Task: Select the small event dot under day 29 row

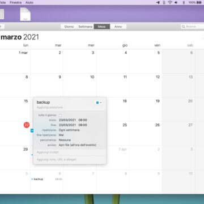Action: (x=32, y=155)
